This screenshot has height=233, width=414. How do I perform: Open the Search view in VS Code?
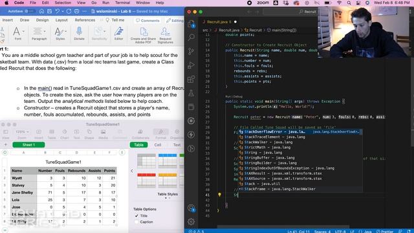point(191,37)
